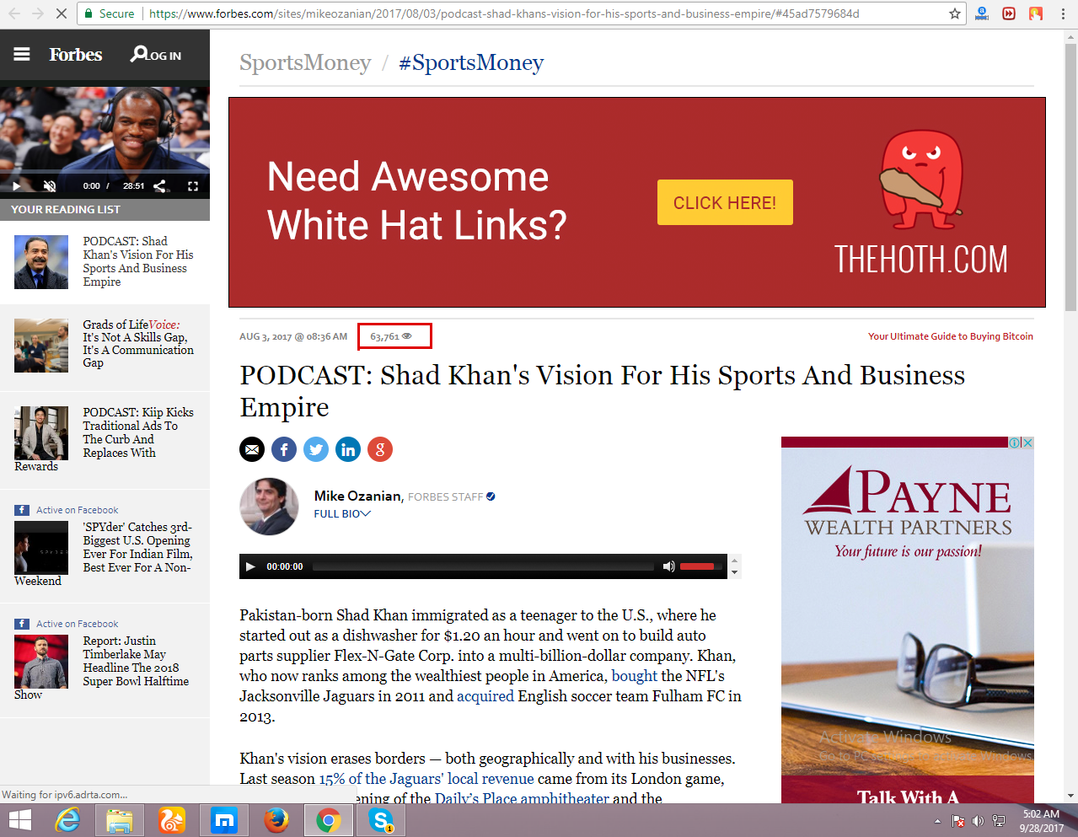Open UC Browser from taskbar
This screenshot has height=837, width=1078.
pyautogui.click(x=172, y=820)
